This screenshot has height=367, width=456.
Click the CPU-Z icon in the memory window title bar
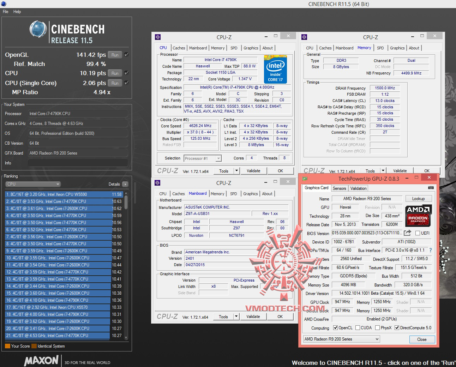point(304,37)
